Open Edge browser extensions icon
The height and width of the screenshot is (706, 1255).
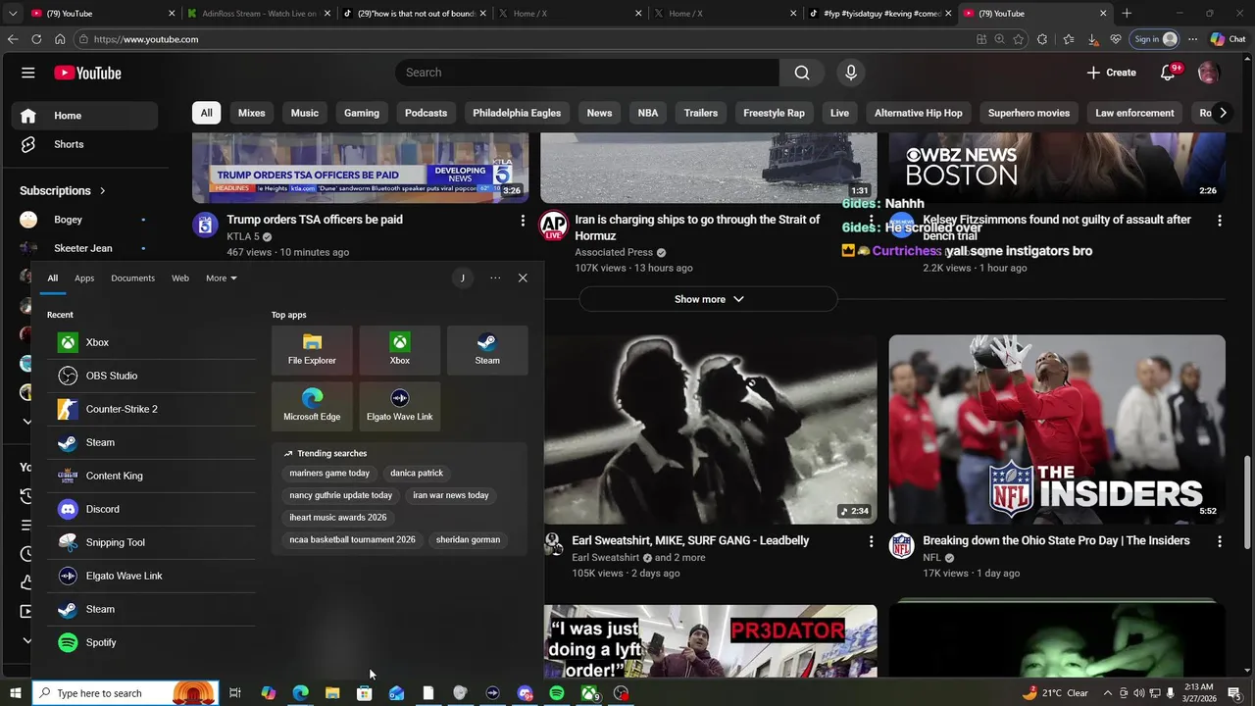[1042, 39]
